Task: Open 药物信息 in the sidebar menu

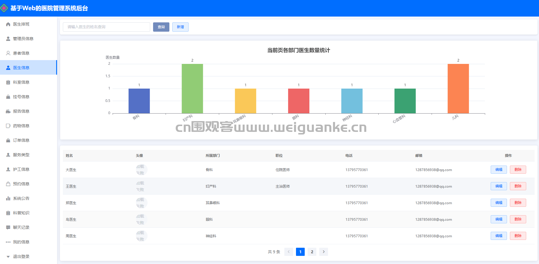Action: pyautogui.click(x=21, y=126)
